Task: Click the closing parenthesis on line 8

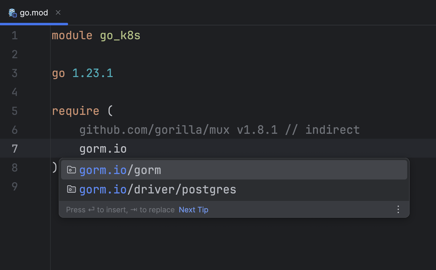Action: point(55,167)
